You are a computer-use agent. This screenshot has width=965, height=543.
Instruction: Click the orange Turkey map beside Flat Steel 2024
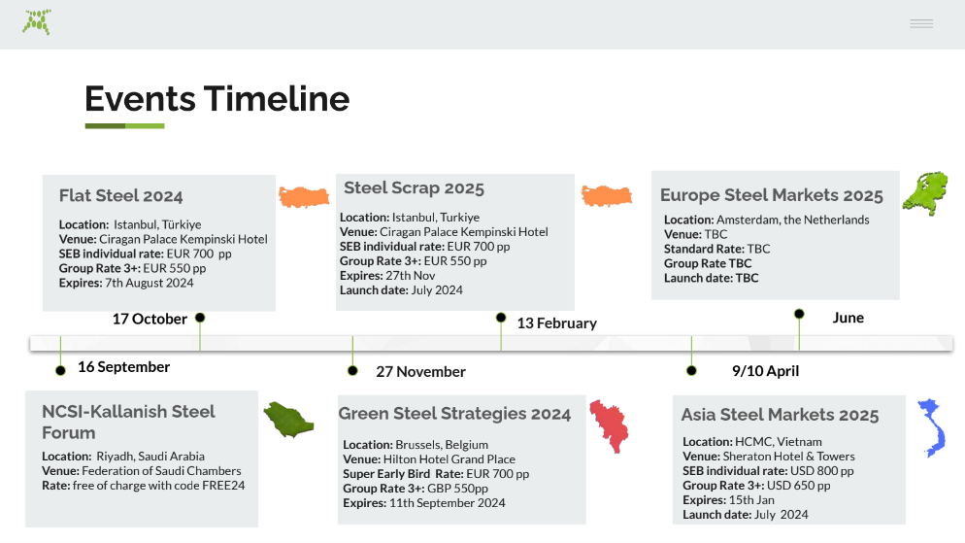[304, 197]
